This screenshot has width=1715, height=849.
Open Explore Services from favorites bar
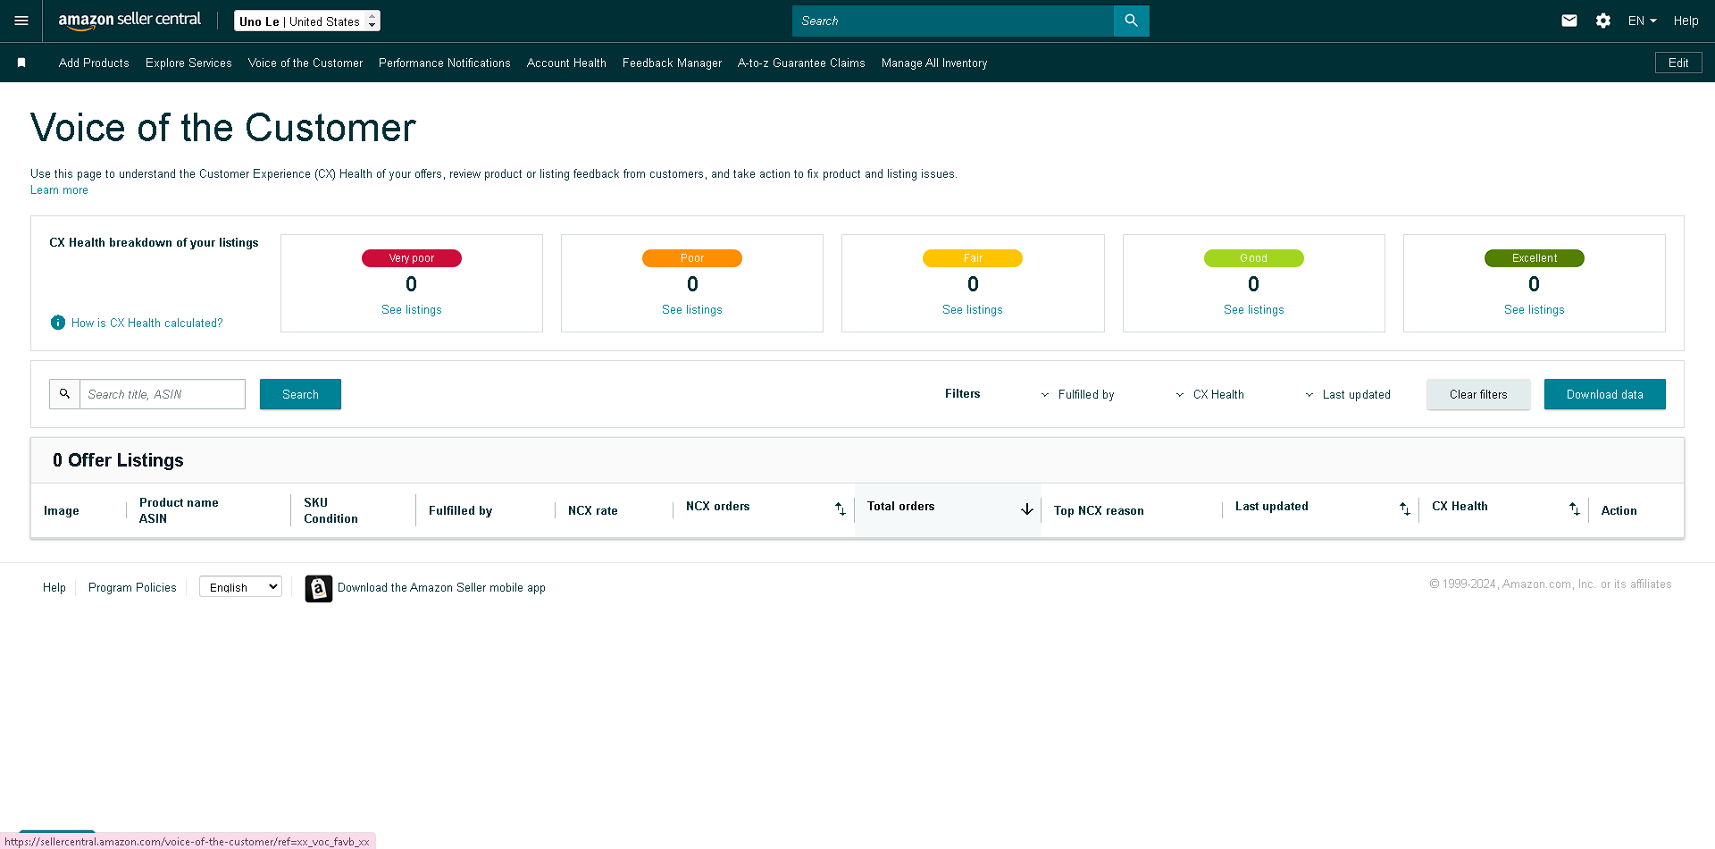tap(188, 63)
